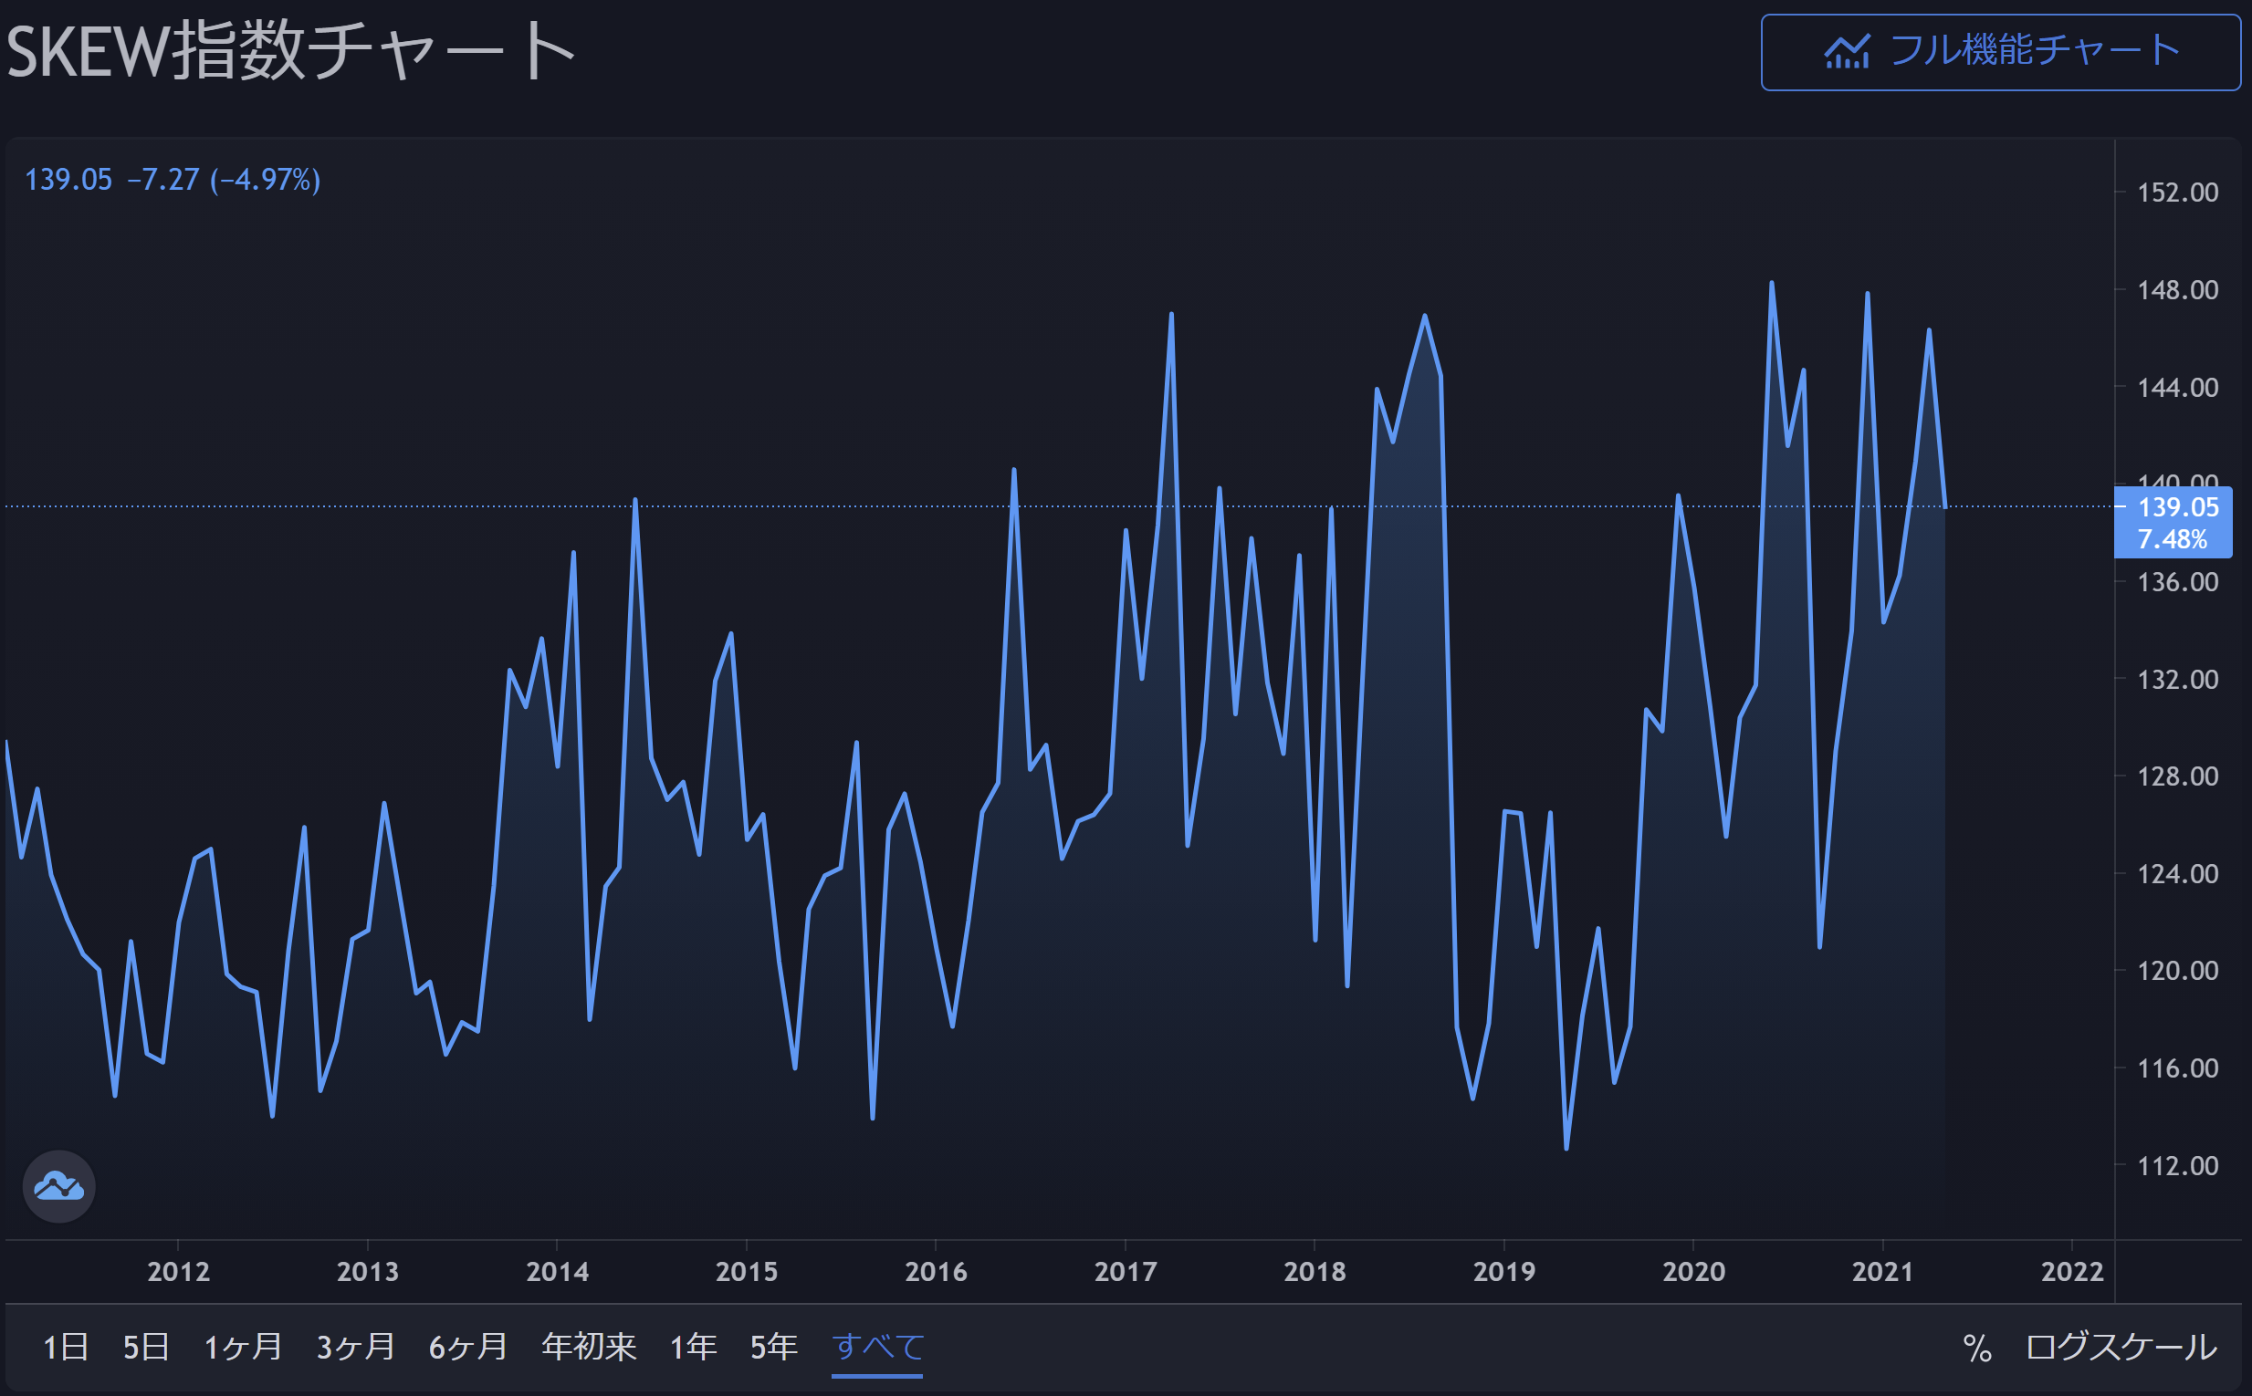Select the 5年 range
The image size is (2252, 1396).
tap(773, 1347)
